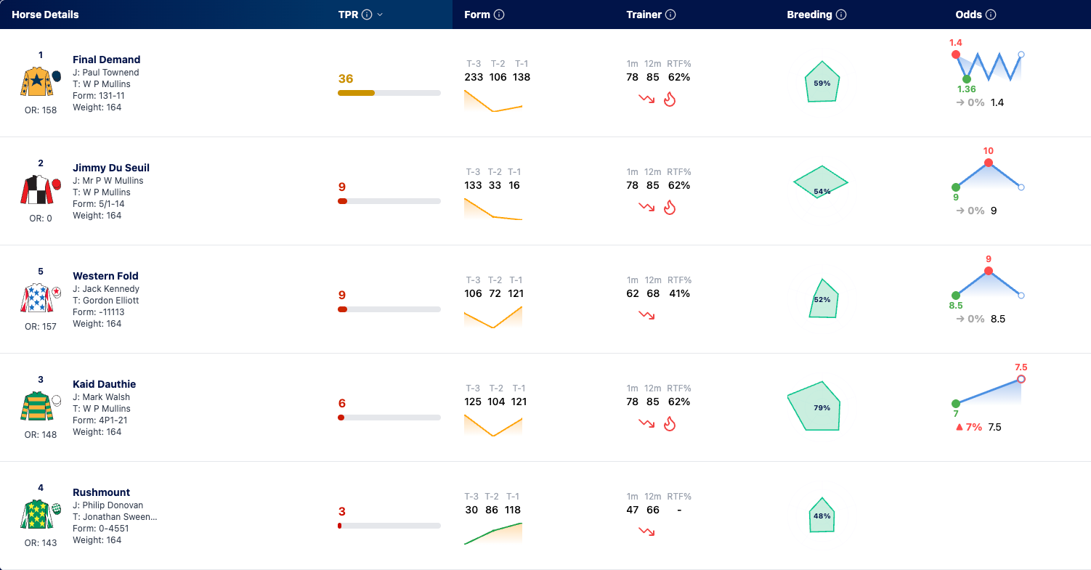Sort by the Odds column header

point(969,15)
